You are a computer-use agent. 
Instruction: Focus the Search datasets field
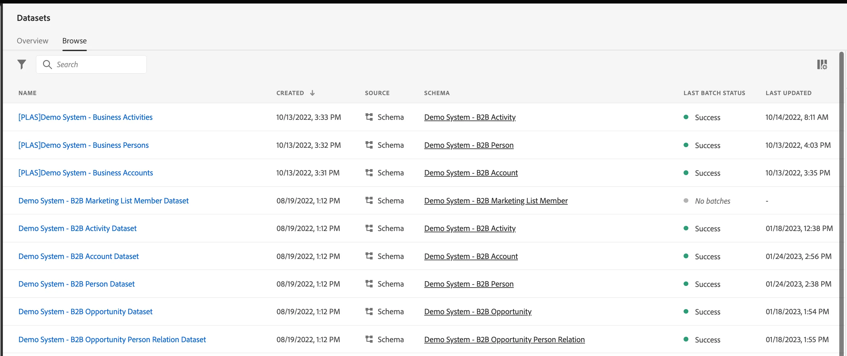[x=92, y=65]
